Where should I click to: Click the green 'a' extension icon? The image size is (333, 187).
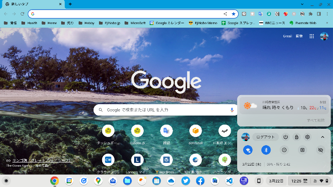269,14
